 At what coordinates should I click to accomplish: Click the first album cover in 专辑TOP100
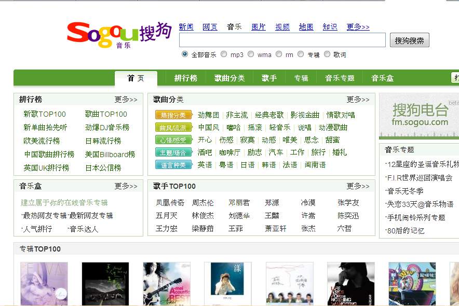(x=44, y=283)
